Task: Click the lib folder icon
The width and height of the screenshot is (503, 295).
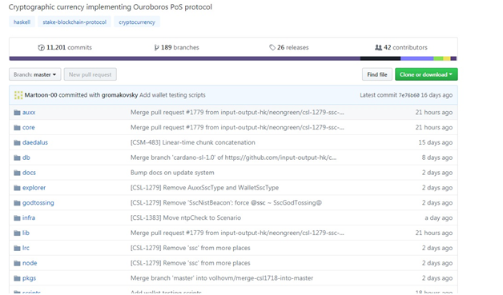Action: coord(17,233)
